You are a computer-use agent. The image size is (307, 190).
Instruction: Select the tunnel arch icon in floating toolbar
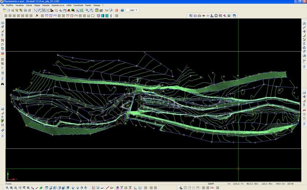(x=216, y=16)
